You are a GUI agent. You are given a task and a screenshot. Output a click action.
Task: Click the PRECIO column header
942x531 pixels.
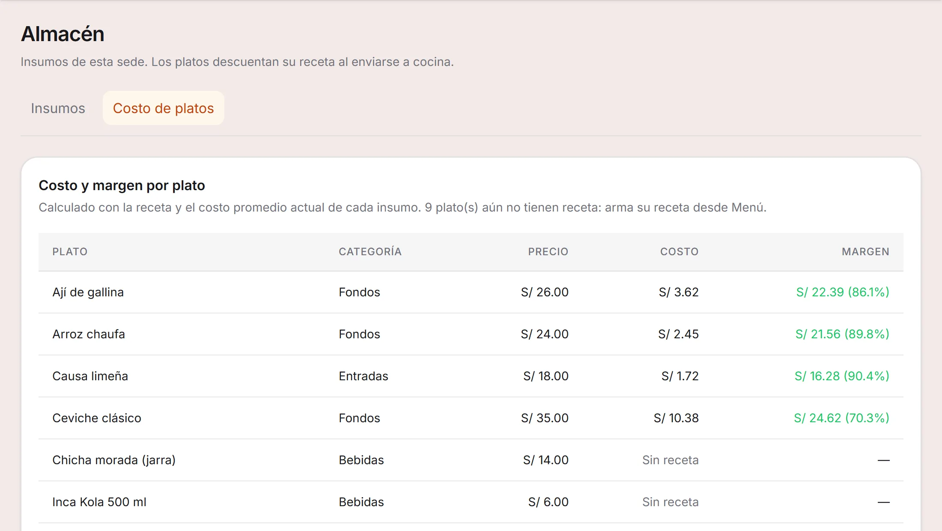[x=548, y=252]
